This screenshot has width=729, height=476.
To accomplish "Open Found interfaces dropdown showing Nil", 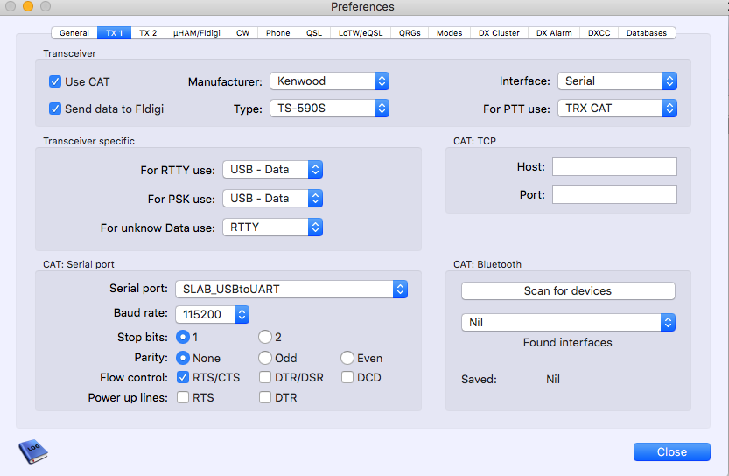I will click(x=568, y=323).
